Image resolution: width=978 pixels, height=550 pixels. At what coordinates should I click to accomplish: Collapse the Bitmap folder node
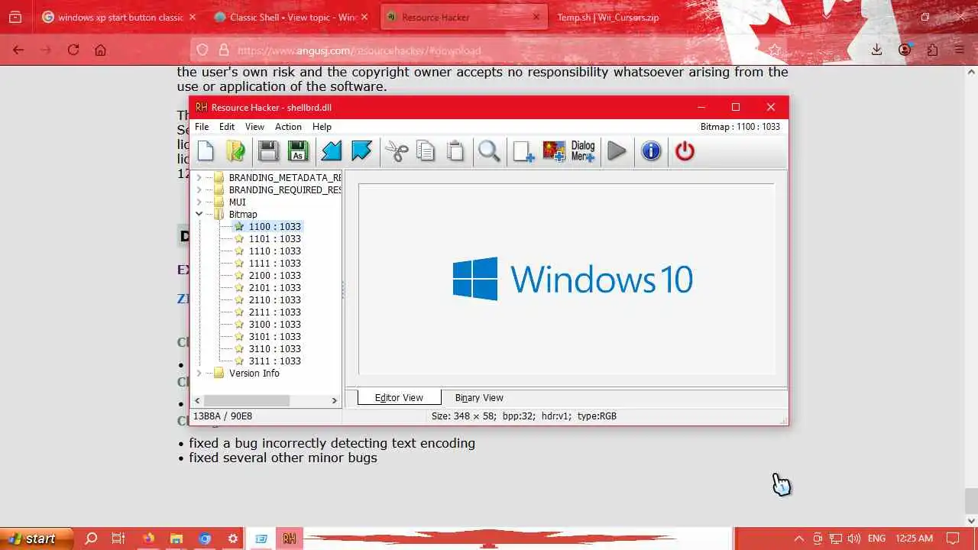[199, 214]
